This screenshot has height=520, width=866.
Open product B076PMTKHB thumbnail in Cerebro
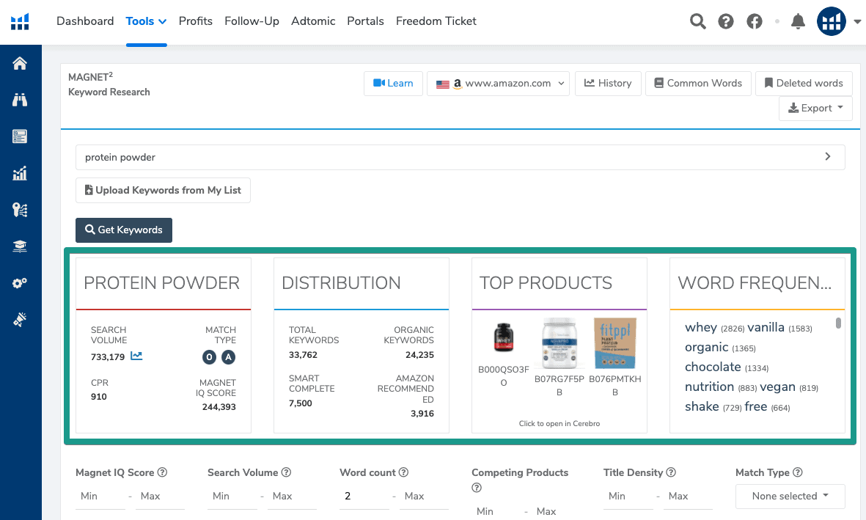point(614,343)
